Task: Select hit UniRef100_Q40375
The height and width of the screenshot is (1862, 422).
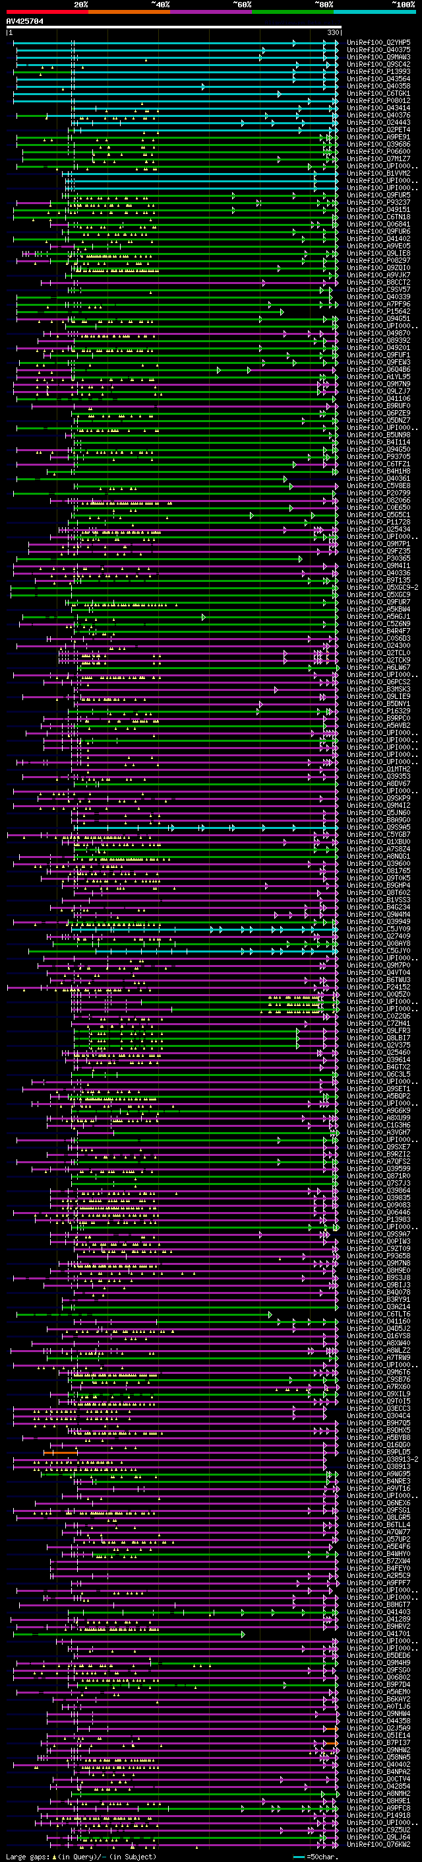Action: (378, 50)
